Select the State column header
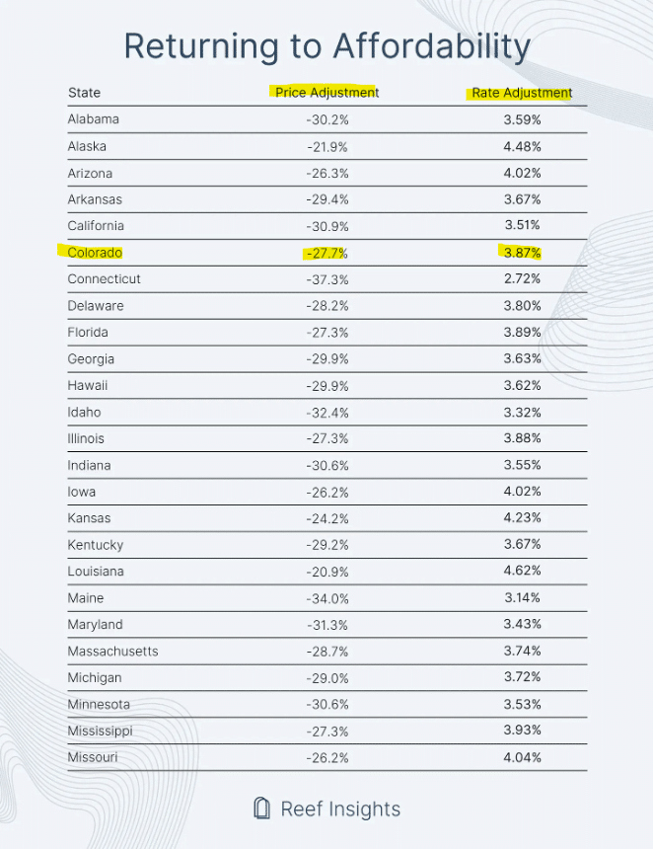 click(x=84, y=93)
